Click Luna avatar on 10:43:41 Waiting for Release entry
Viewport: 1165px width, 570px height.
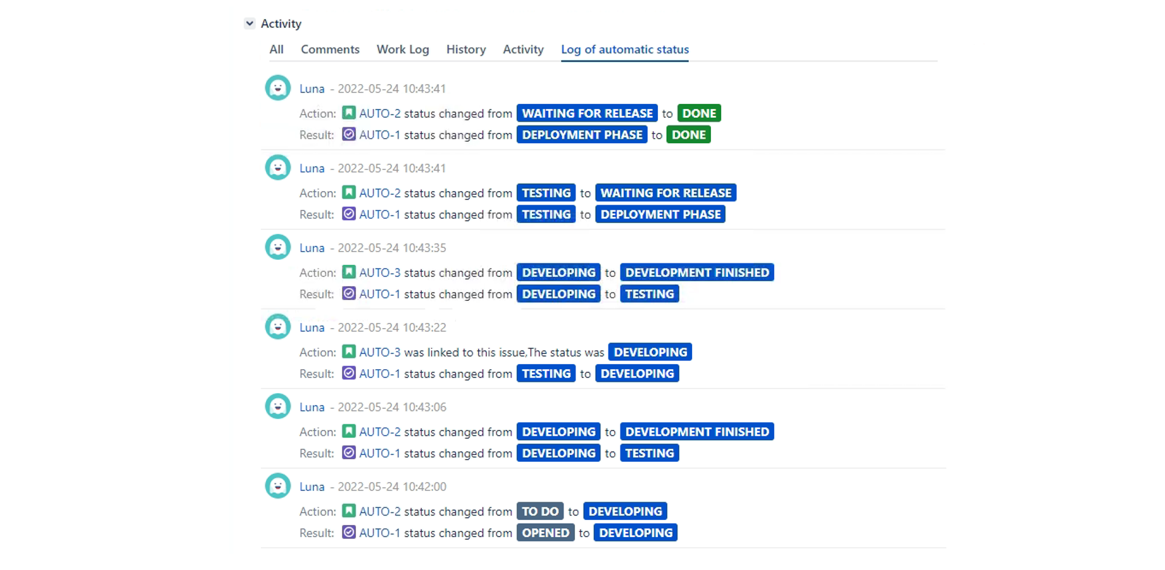278,88
